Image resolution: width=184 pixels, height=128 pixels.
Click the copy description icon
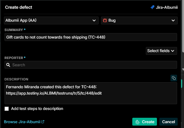(174, 78)
